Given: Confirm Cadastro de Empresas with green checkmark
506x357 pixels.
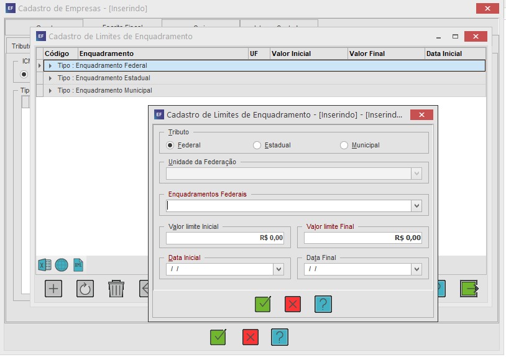Looking at the screenshot, I should (218, 337).
